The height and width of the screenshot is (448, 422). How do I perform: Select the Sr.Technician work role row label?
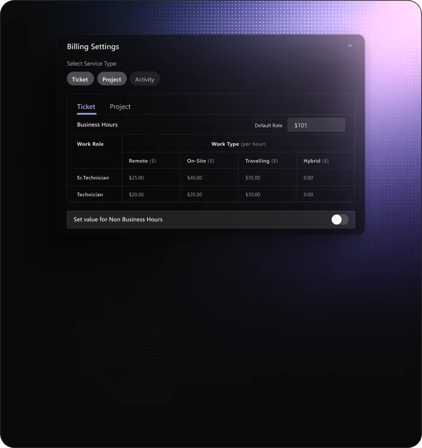click(x=93, y=178)
